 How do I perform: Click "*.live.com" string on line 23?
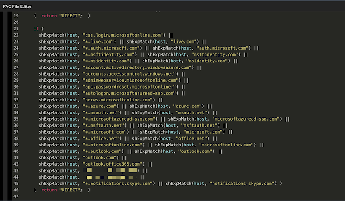pyautogui.click(x=99, y=42)
